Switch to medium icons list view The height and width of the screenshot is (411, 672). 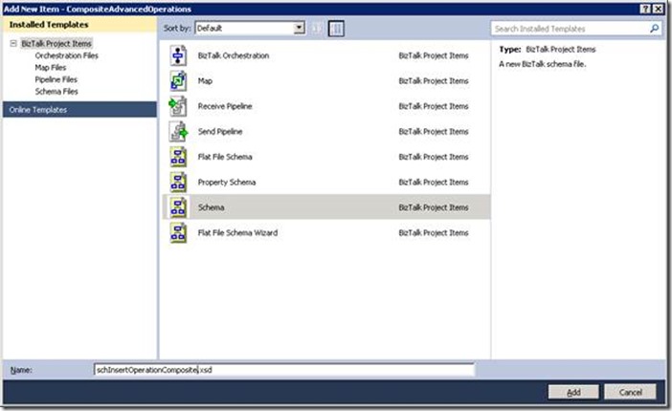[x=336, y=29]
